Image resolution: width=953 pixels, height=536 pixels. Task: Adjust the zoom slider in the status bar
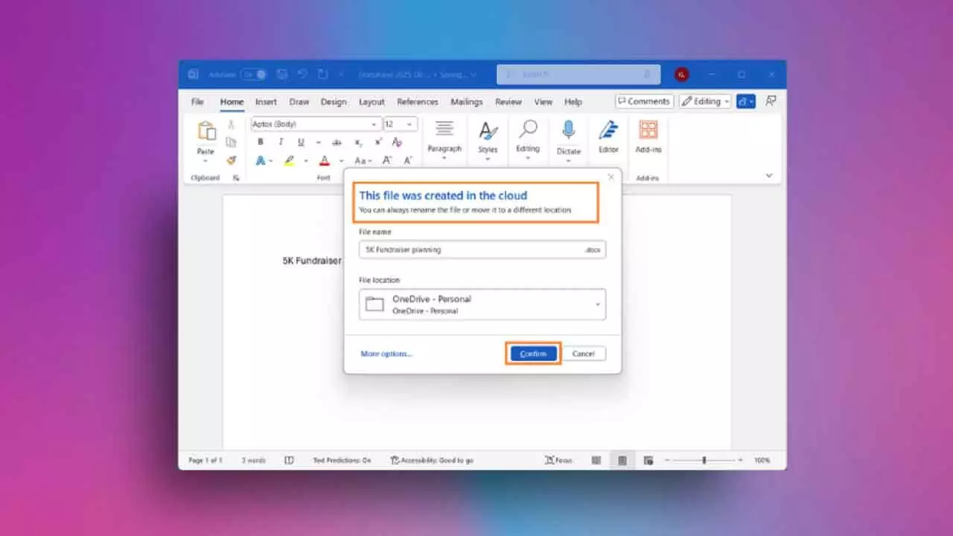(704, 460)
